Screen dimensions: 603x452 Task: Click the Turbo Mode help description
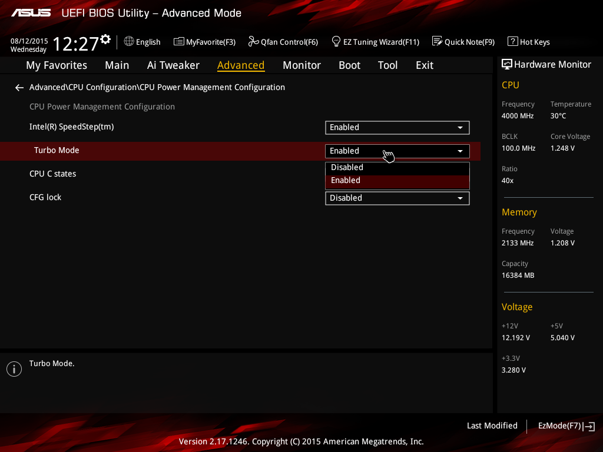click(x=52, y=363)
